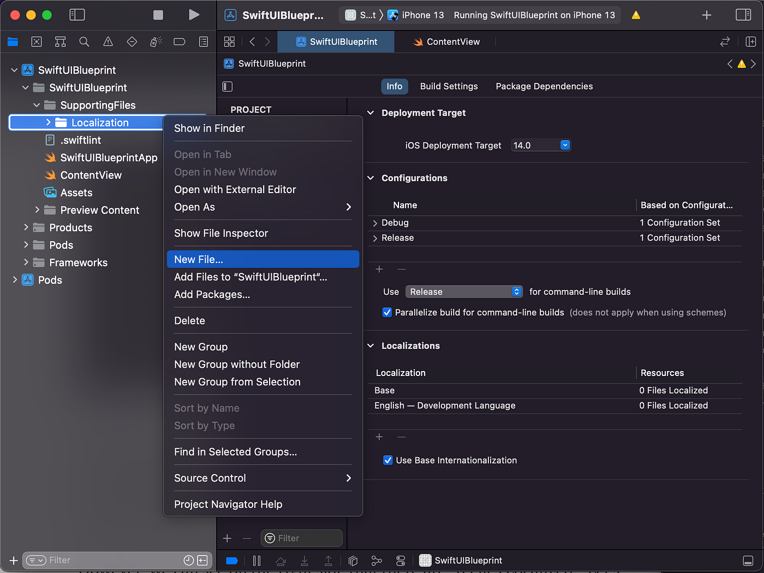Expand the Debug configuration row
Viewport: 764px width, 573px height.
375,223
